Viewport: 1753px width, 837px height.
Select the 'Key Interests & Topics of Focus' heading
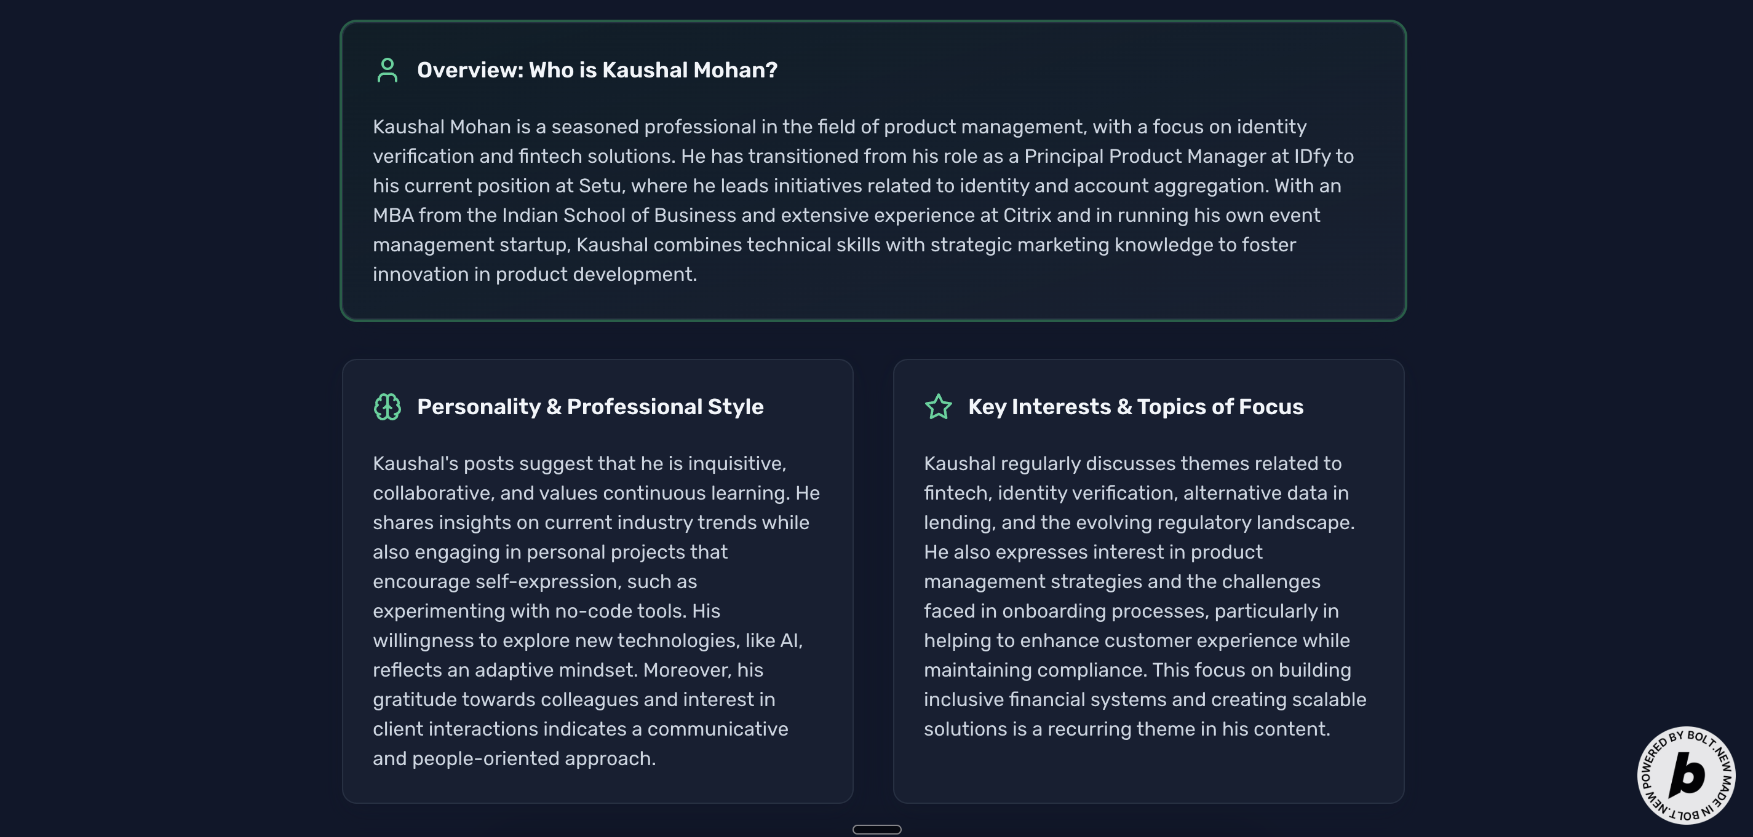click(x=1136, y=407)
